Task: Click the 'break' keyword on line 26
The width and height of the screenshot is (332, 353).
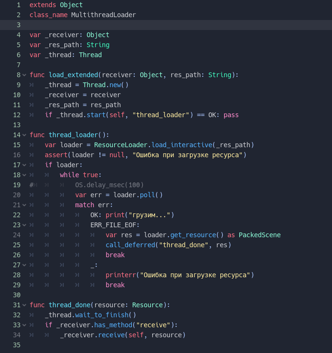Action: coord(115,255)
